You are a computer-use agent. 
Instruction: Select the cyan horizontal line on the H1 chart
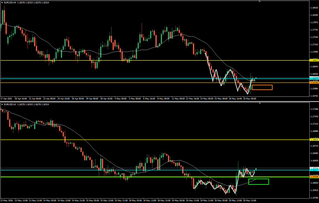155,170
